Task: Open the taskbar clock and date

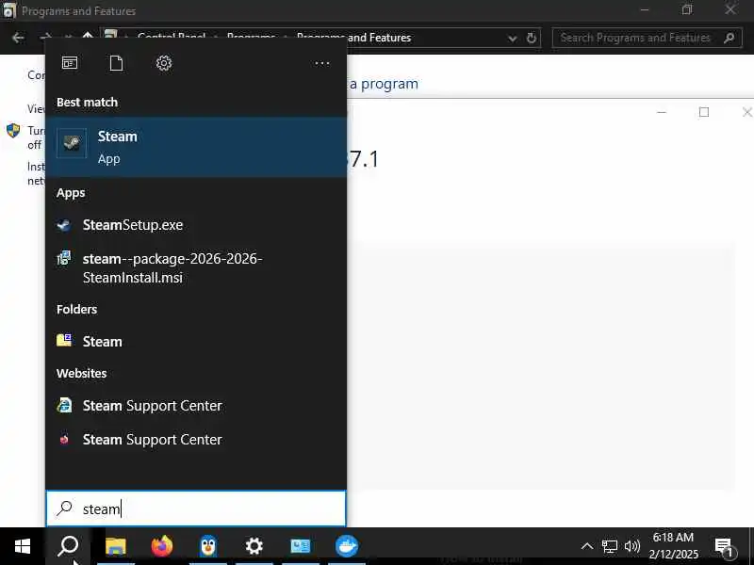Action: [673, 546]
